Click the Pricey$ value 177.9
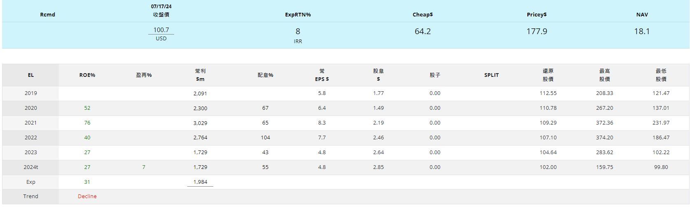This screenshot has width=690, height=208. tap(536, 31)
